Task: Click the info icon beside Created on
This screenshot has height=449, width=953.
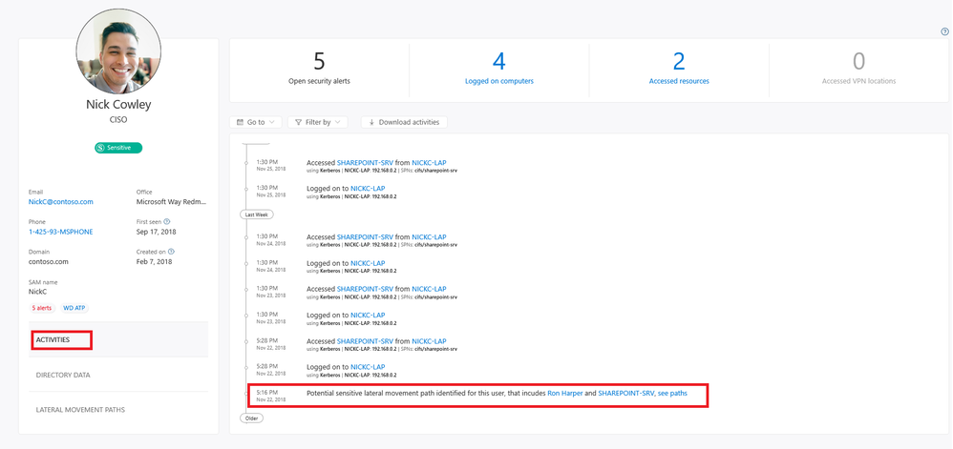Action: coord(171,252)
